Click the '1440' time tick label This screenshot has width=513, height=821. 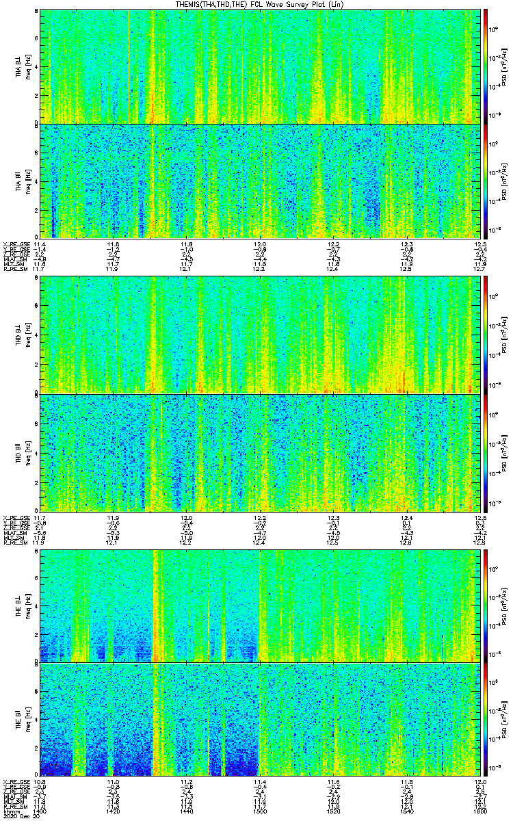[187, 811]
